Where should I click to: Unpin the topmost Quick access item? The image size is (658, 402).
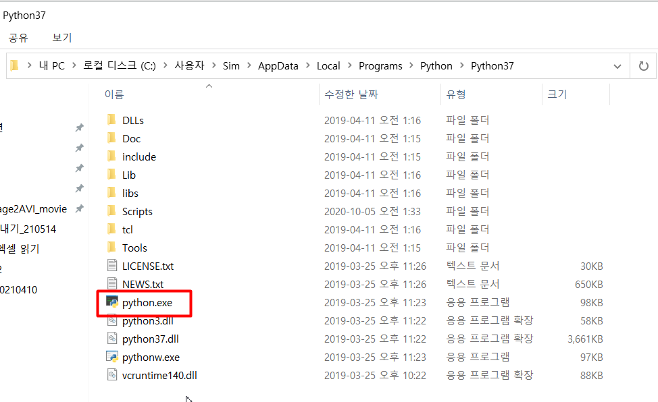(79, 126)
